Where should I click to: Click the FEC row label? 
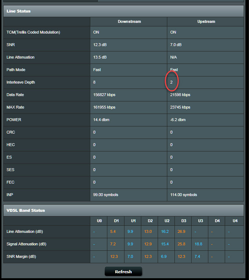tap(10, 182)
